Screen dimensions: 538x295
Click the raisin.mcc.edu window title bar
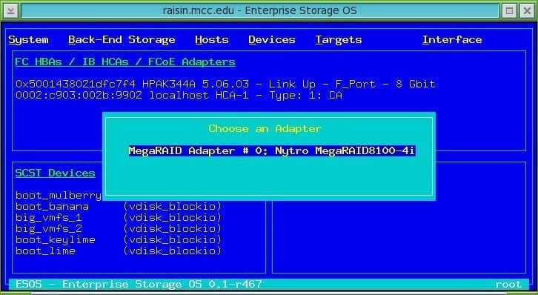(259, 10)
